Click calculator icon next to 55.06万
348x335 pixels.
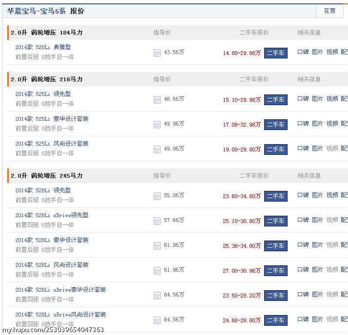(x=157, y=196)
